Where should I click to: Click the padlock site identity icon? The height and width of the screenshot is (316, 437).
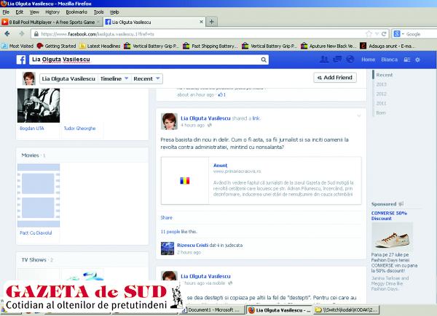36,34
